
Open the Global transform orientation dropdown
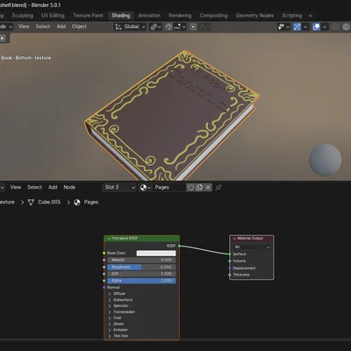click(130, 27)
